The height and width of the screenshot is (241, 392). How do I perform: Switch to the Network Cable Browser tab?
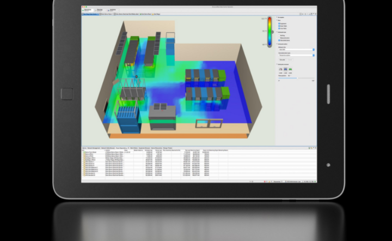[108, 148]
